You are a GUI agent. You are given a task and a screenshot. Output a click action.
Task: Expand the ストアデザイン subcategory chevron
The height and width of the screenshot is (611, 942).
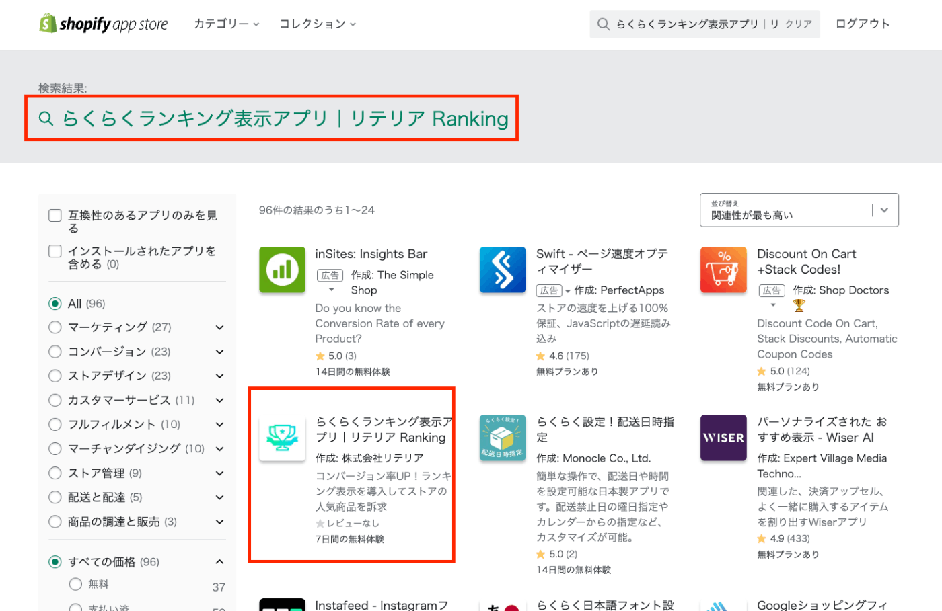(x=219, y=376)
